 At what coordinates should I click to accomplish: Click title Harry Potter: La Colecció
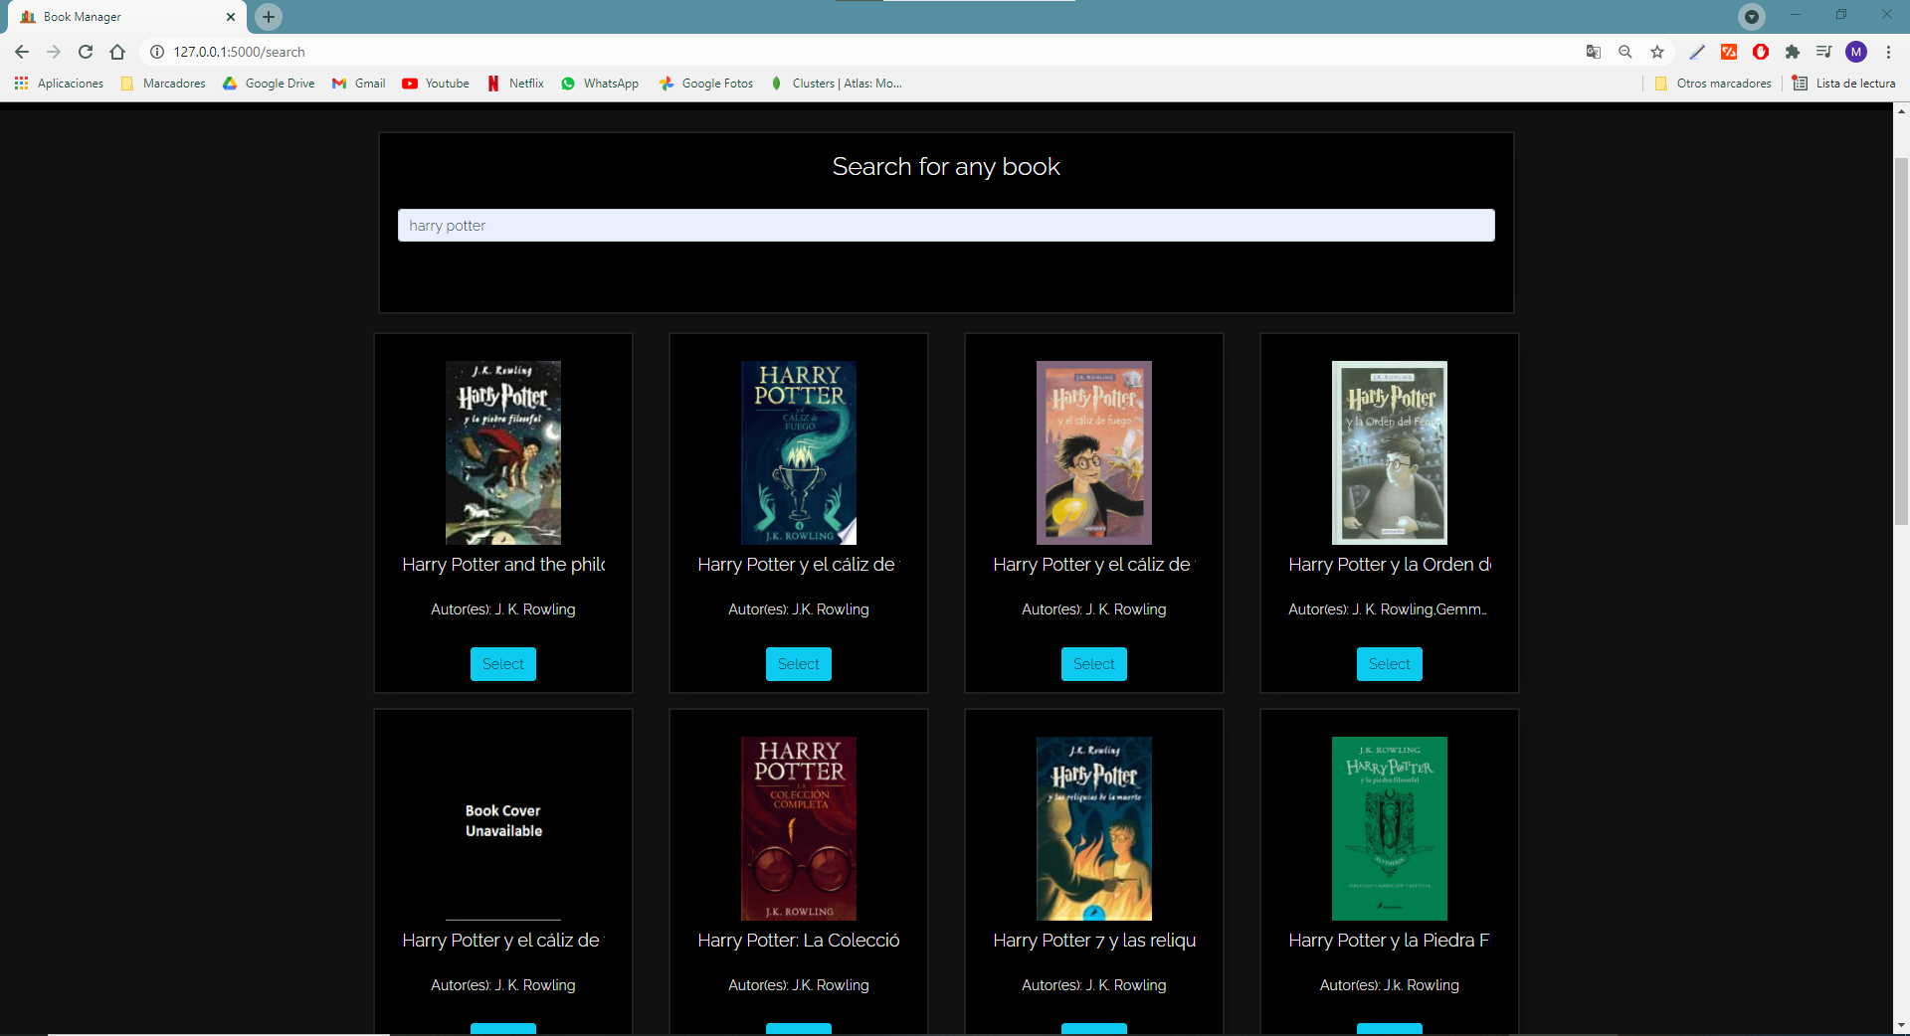[x=799, y=941]
